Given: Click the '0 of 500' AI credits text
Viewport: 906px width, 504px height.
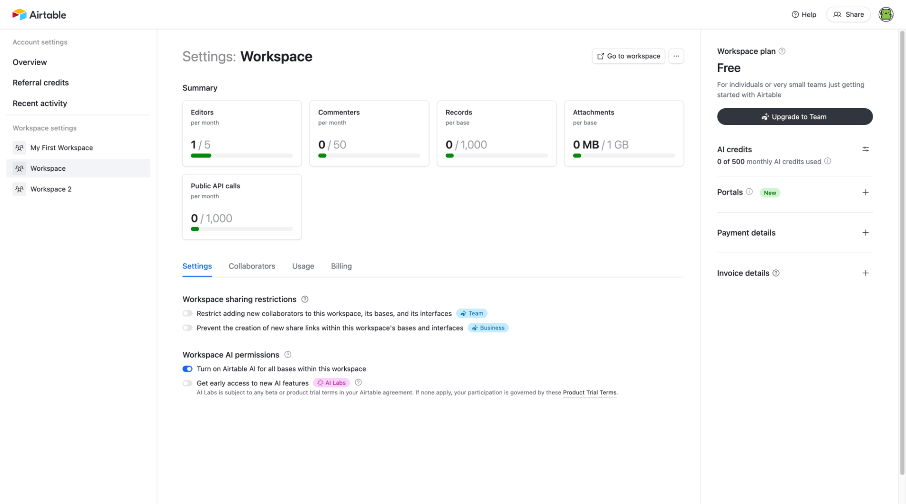Looking at the screenshot, I should (731, 162).
